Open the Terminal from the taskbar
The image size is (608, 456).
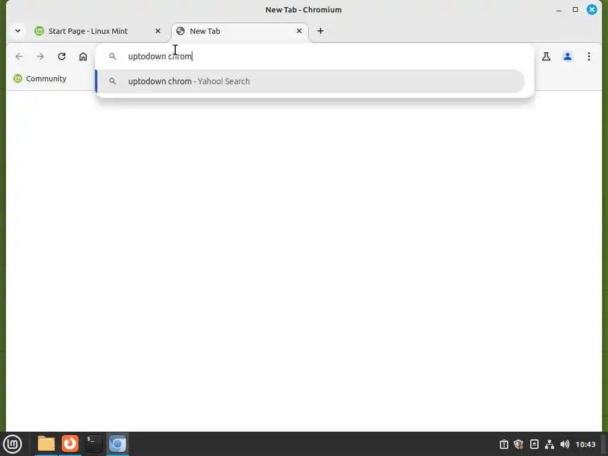tap(93, 444)
